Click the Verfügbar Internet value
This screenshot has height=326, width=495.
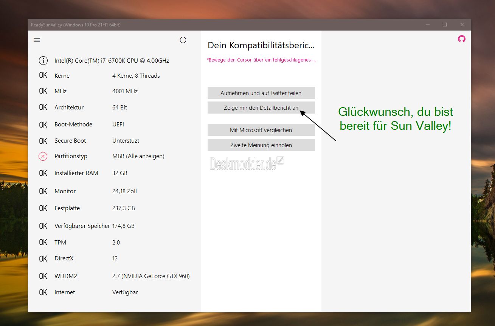(x=125, y=292)
